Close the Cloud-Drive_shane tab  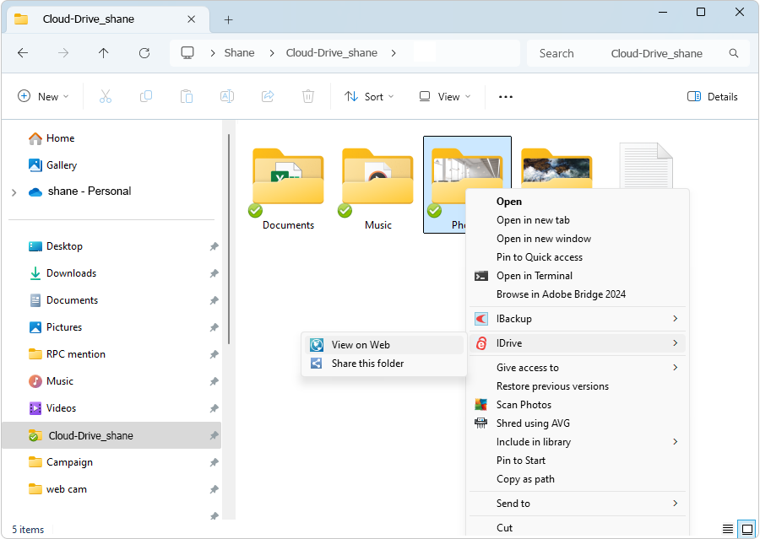pyautogui.click(x=192, y=19)
